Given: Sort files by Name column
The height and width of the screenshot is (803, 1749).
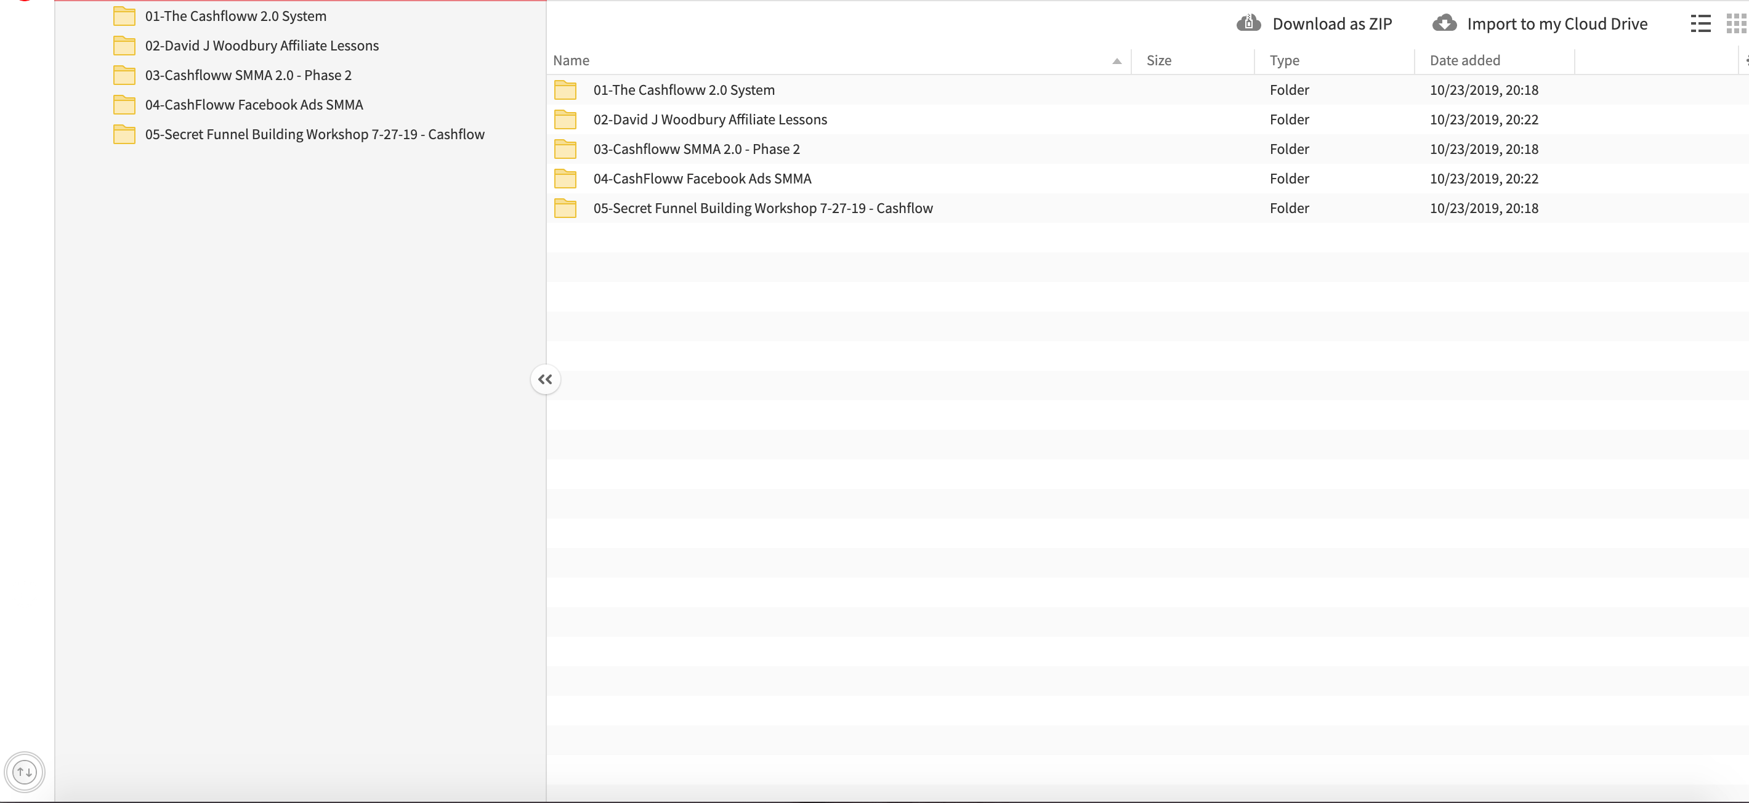Looking at the screenshot, I should [x=571, y=60].
